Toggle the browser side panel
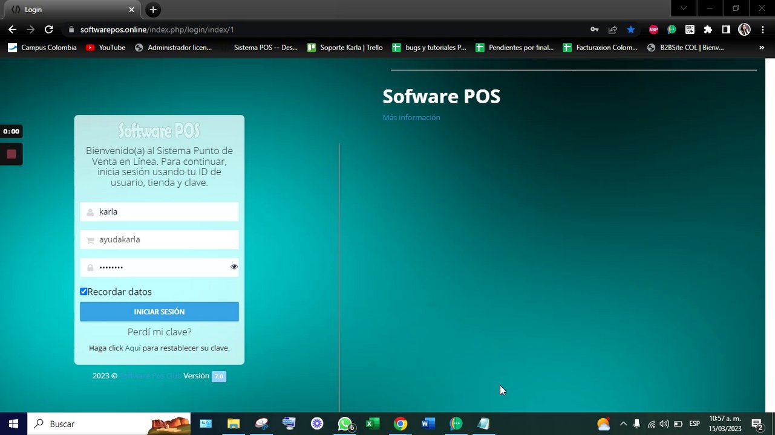Image resolution: width=775 pixels, height=435 pixels. pos(726,30)
